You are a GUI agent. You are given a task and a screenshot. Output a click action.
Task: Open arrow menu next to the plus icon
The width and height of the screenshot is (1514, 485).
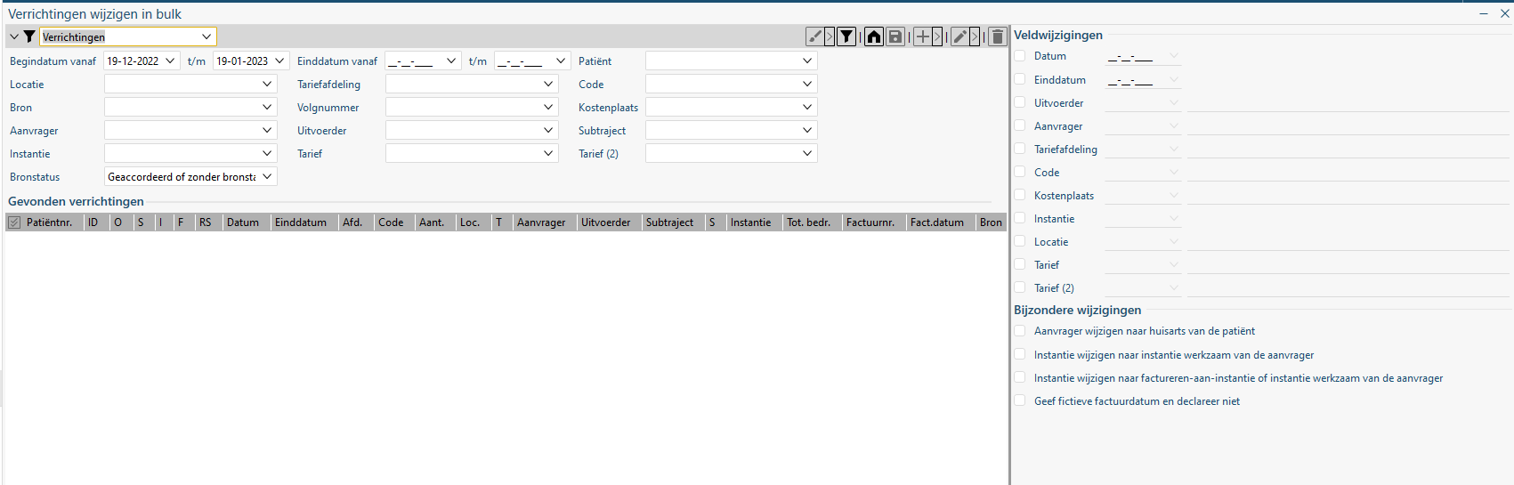(937, 36)
